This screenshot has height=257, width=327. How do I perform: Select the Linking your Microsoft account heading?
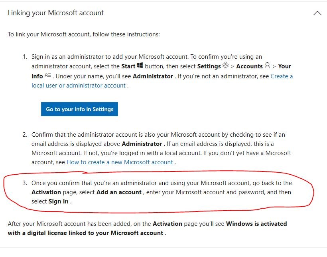click(x=56, y=13)
